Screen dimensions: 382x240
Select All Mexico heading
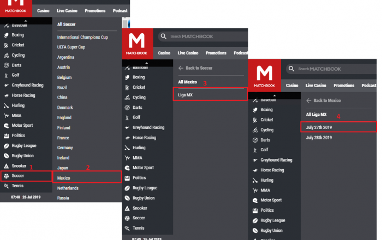pos(187,82)
